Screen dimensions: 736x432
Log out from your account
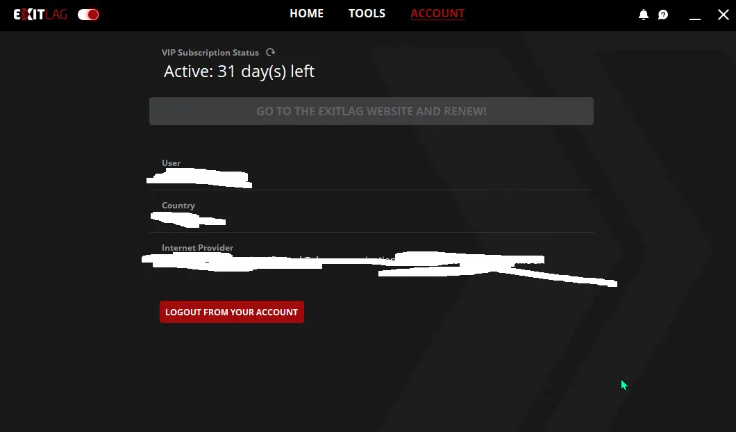(232, 312)
